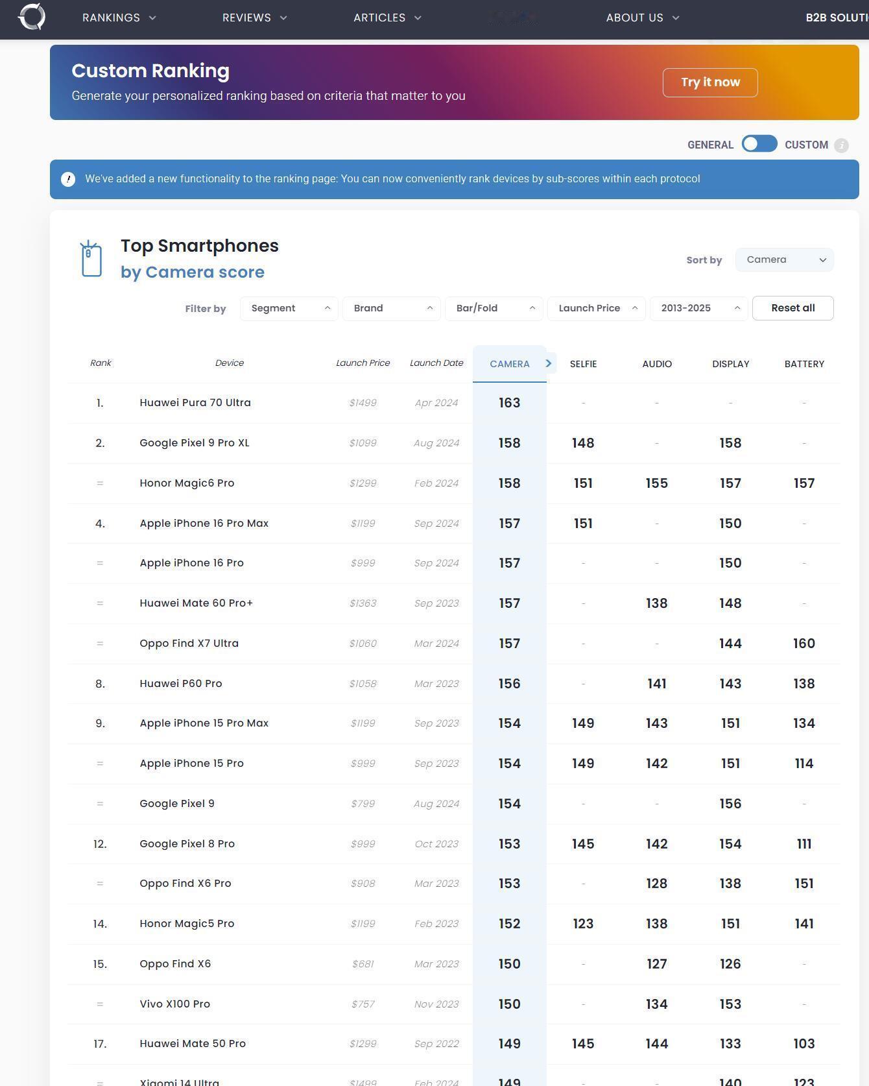Open Apple iPhone 15 Pro device
Image resolution: width=869 pixels, height=1086 pixels.
[x=192, y=763]
